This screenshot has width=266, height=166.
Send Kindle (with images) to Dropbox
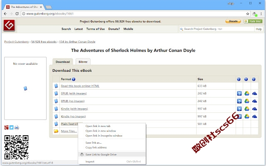click(x=239, y=109)
